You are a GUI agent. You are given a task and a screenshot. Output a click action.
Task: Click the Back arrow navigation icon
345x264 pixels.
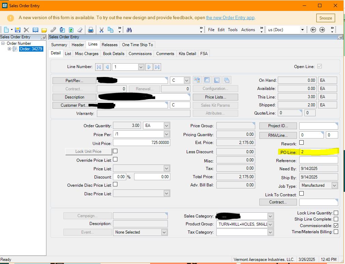pyautogui.click(x=313, y=29)
